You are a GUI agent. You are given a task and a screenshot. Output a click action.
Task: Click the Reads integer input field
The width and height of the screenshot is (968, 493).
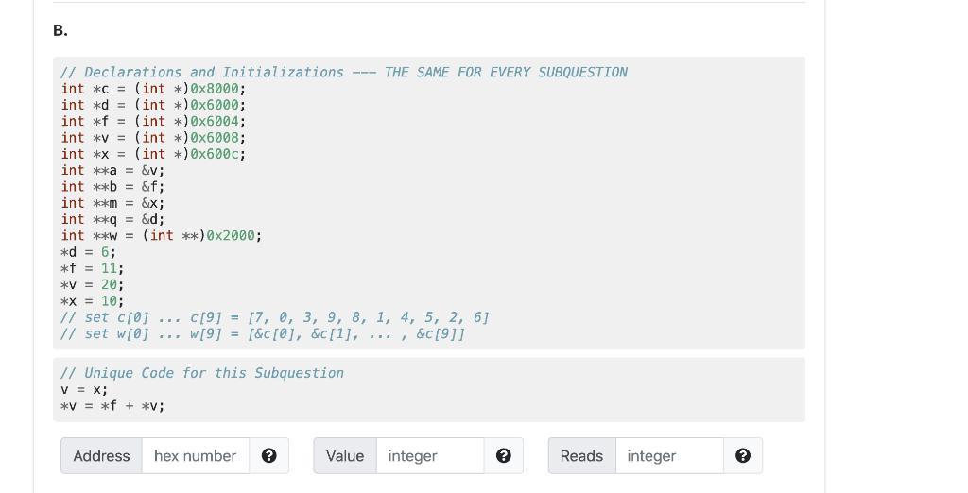[x=669, y=456]
